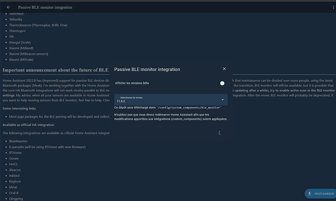This screenshot has width=336, height=201.
Task: Click the dropdown arrow of version selector
Action: click(223, 100)
